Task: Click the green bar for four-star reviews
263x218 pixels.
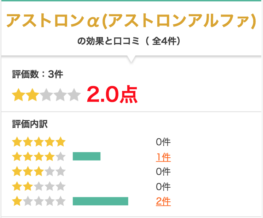Action: pyautogui.click(x=87, y=156)
